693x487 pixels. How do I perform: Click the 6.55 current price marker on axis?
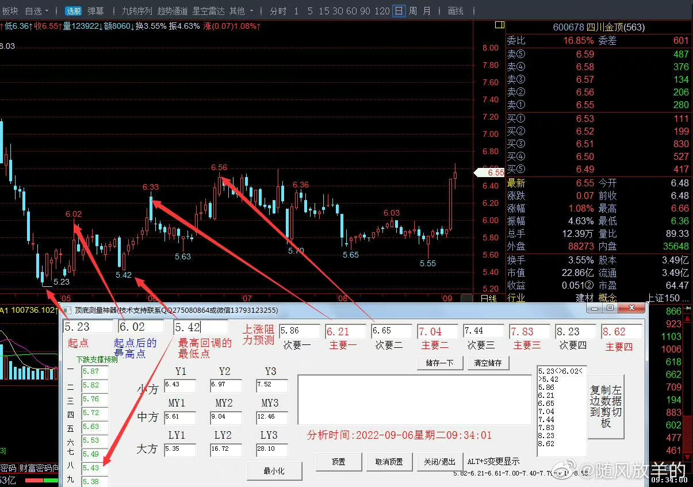[x=489, y=172]
